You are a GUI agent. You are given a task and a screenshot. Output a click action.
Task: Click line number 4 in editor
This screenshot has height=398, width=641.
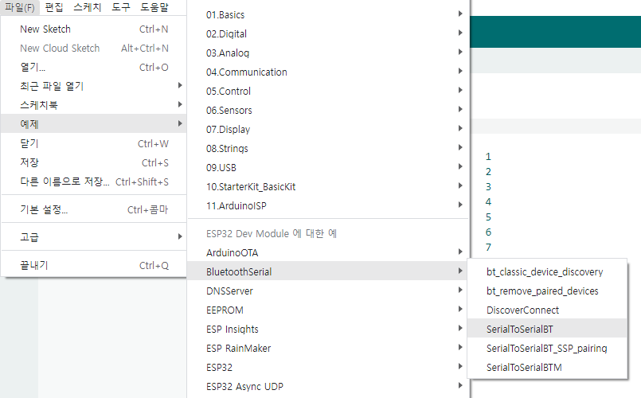(x=488, y=202)
